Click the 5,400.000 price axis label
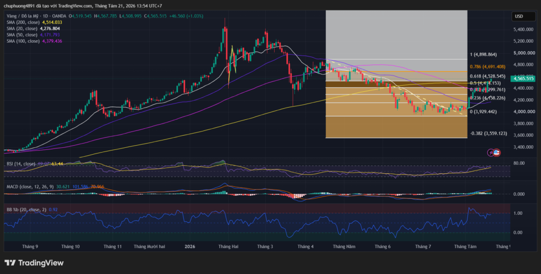This screenshot has height=274, width=541. click(524, 30)
